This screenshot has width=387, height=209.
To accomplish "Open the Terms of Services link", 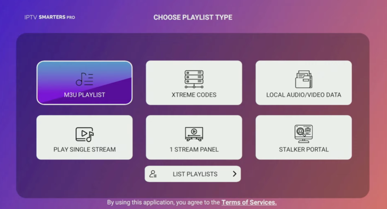I will point(249,203).
